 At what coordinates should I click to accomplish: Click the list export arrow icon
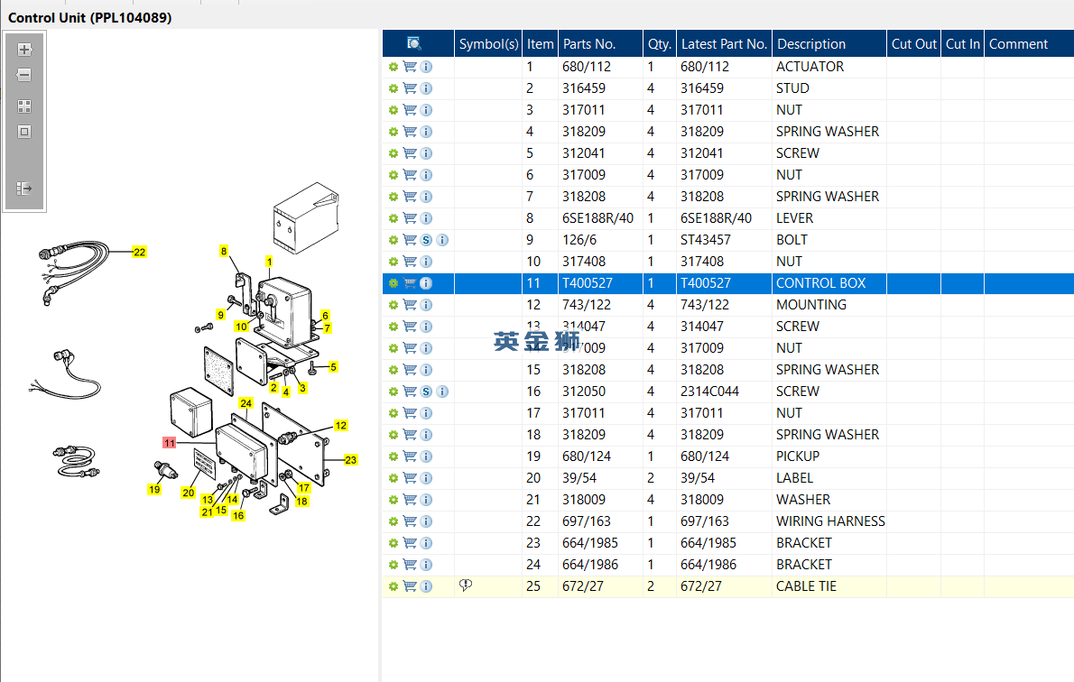coord(24,189)
